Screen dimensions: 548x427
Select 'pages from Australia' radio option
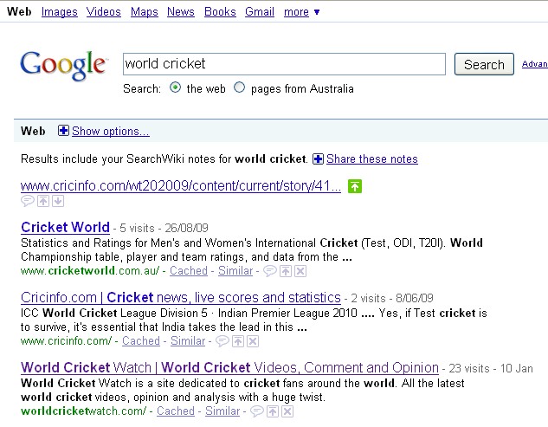[x=239, y=87]
